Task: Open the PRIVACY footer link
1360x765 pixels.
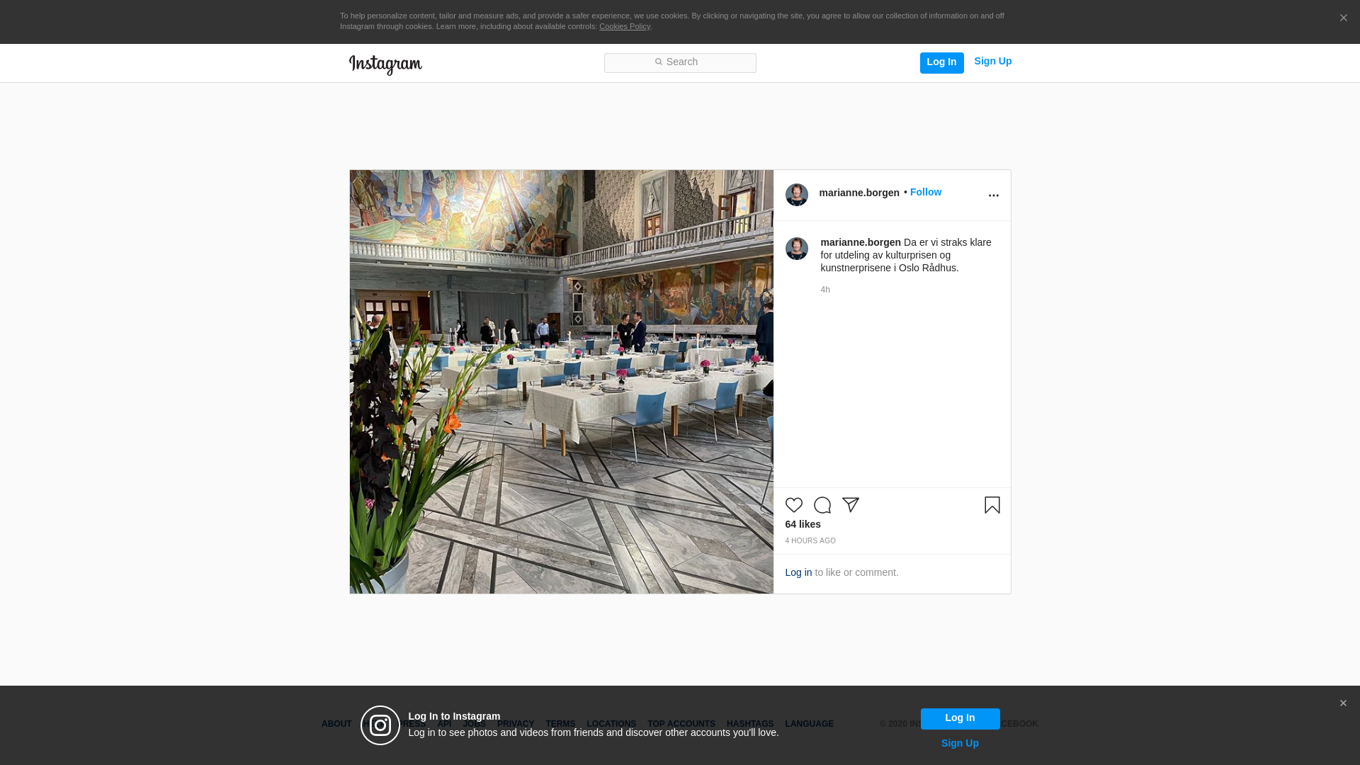Action: coord(516,724)
